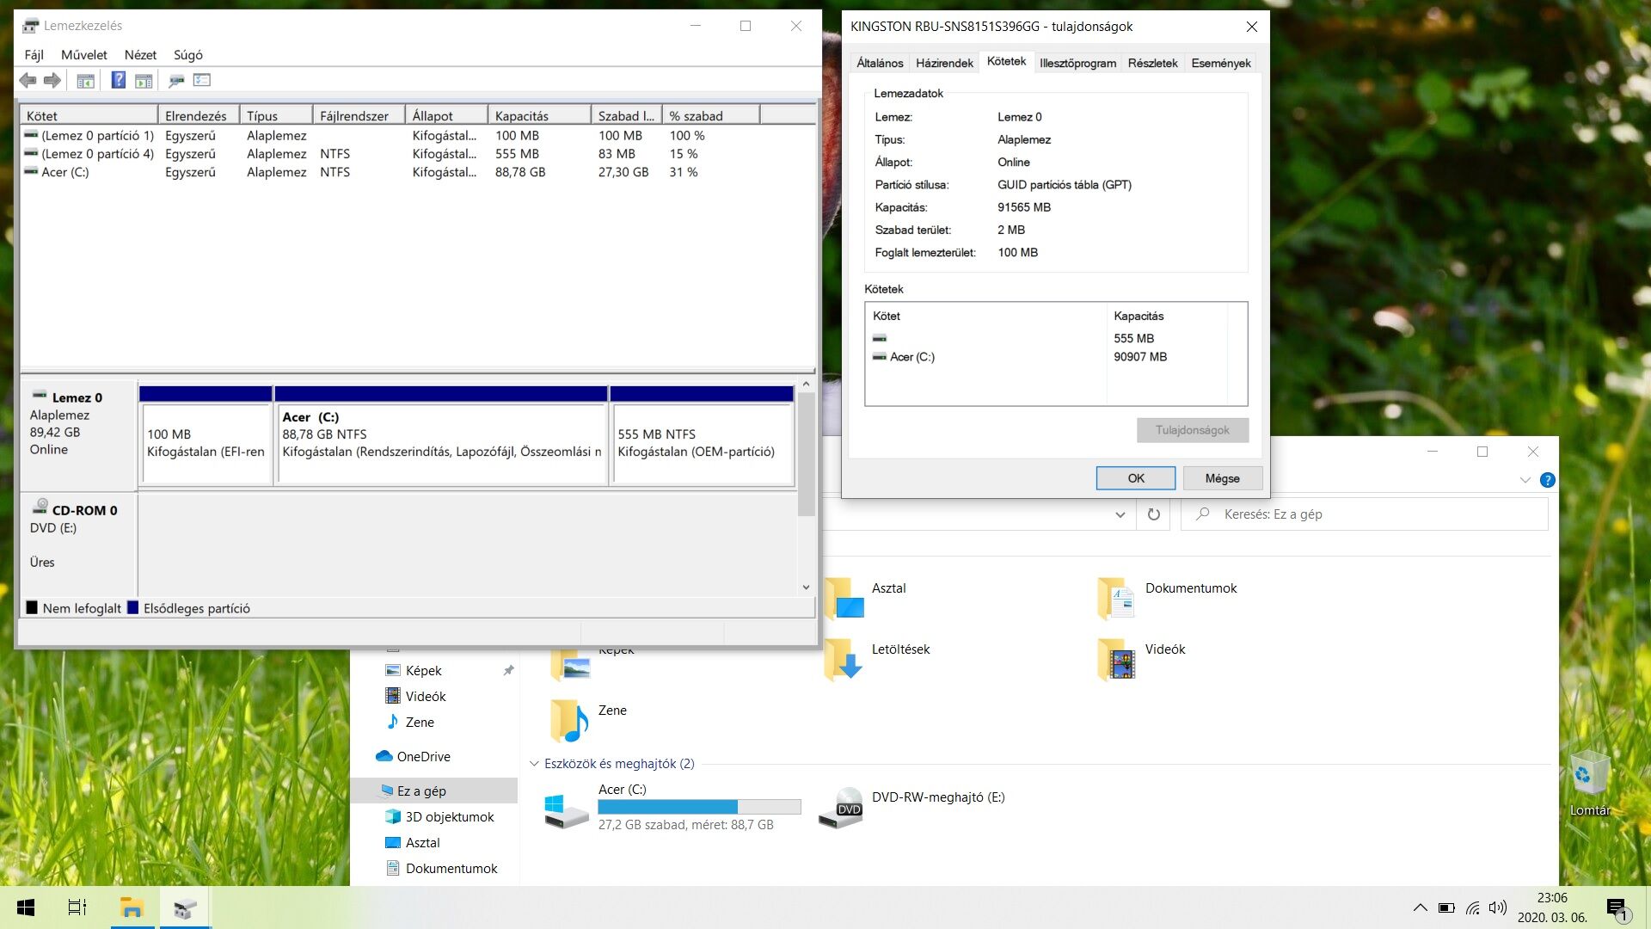Click the blue help icon in Explorer
This screenshot has height=929, width=1651.
(x=1547, y=480)
